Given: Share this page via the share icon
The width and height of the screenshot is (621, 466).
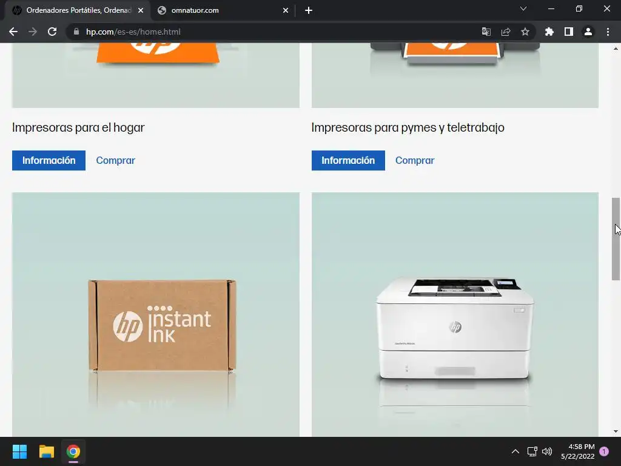Looking at the screenshot, I should 505,32.
